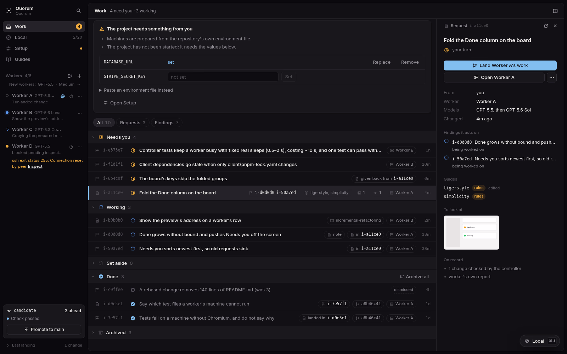Open the request in a new window
567x354 pixels.
coord(546,26)
